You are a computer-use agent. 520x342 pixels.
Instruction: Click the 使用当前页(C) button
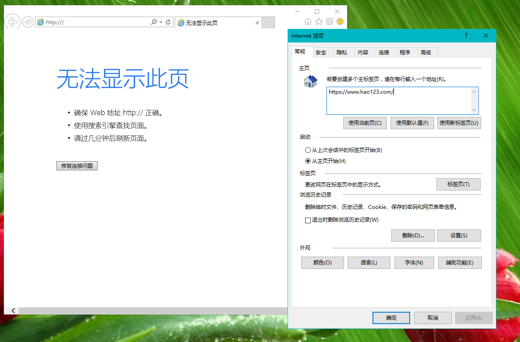(x=365, y=123)
